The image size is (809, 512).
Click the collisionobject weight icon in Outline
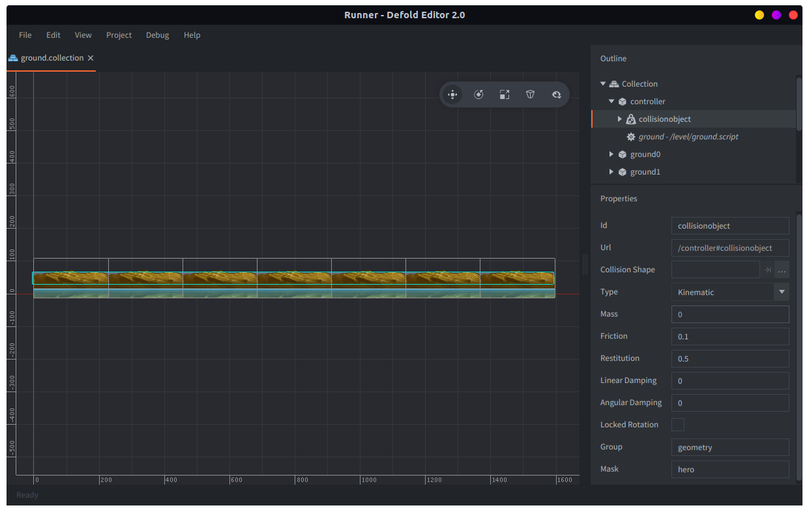pos(630,119)
